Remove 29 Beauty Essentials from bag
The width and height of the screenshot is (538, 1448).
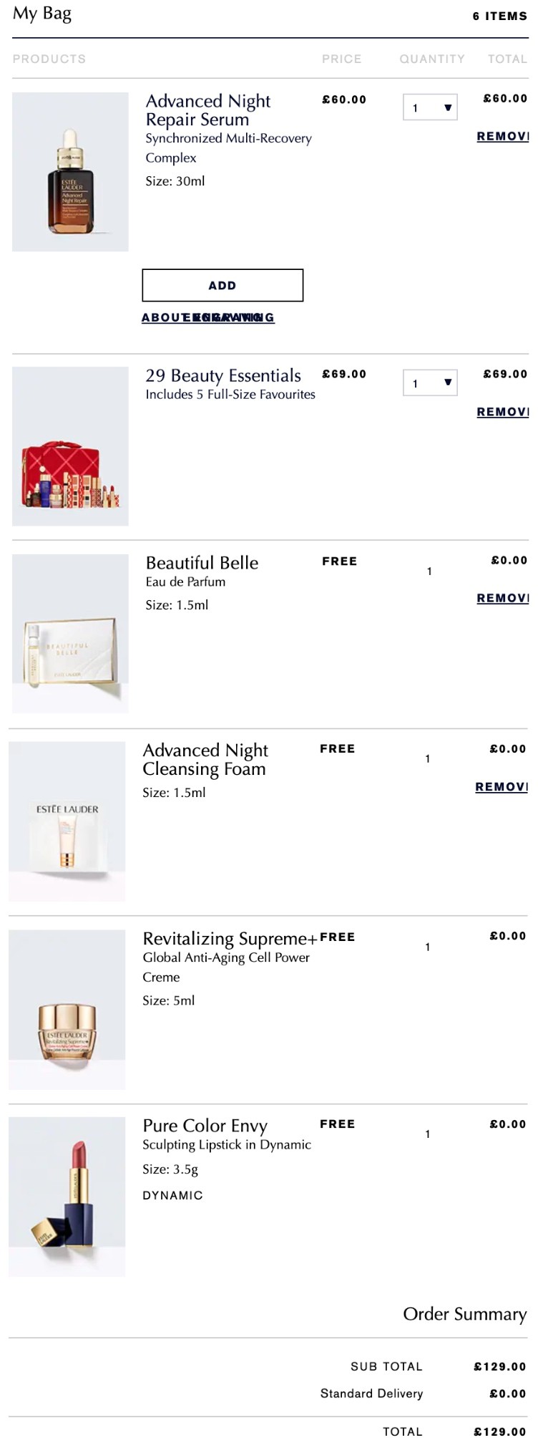click(503, 412)
